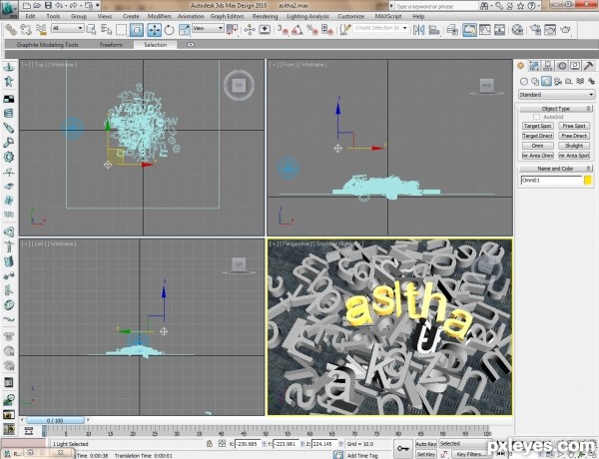Click the Use Pivot Point Center button
The image size is (599, 459).
click(232, 29)
